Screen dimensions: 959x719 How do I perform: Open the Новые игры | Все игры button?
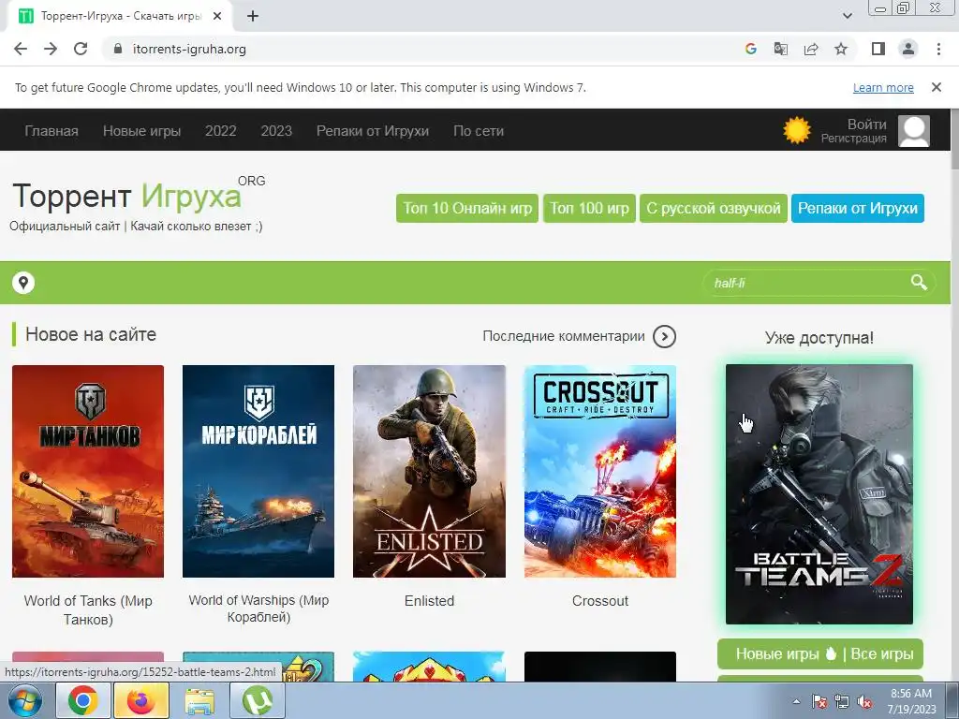point(820,654)
